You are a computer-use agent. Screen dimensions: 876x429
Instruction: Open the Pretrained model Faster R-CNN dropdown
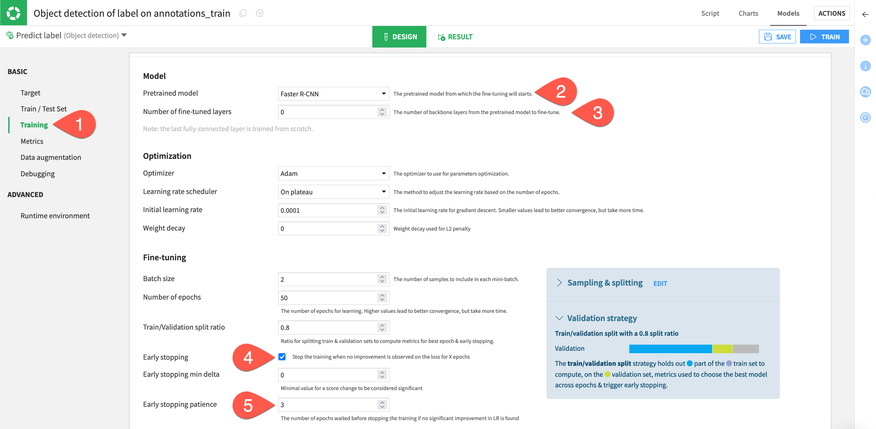point(333,94)
